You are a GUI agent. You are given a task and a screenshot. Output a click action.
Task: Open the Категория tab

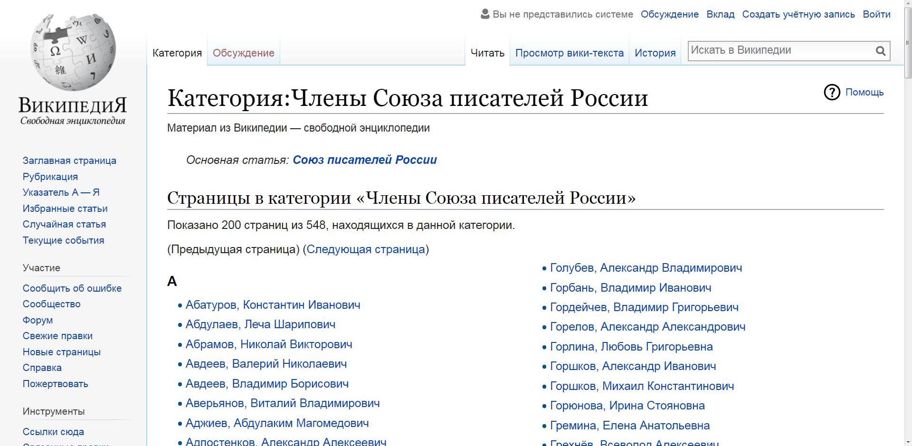177,53
